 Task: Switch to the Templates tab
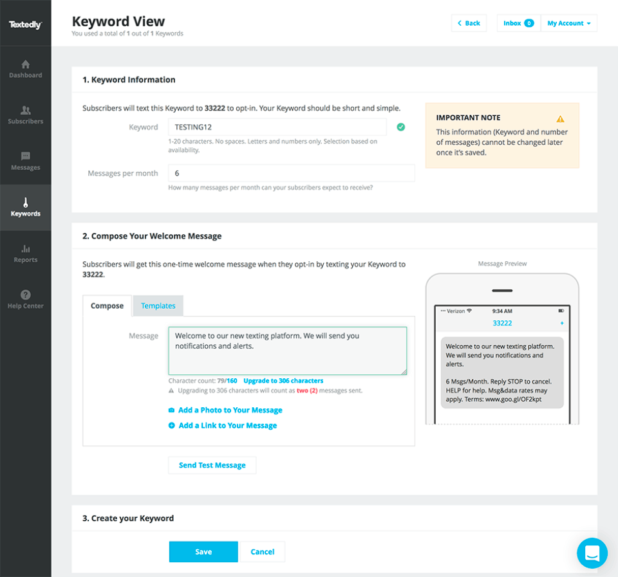(158, 306)
